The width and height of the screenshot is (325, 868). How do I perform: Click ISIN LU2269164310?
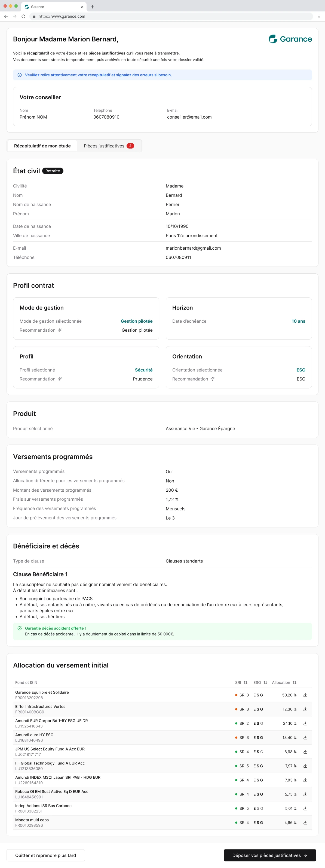coord(29,783)
